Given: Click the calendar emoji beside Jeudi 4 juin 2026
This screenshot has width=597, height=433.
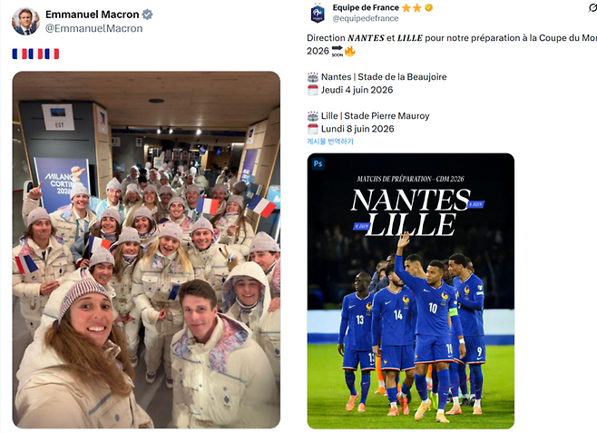Looking at the screenshot, I should (x=313, y=90).
